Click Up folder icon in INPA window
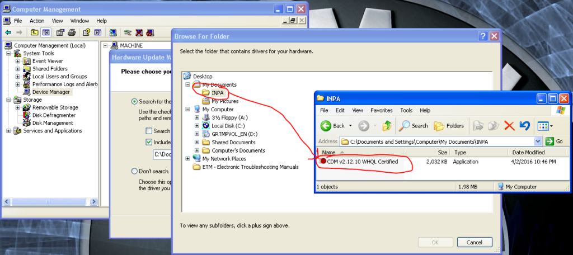The image size is (573, 255). coord(387,126)
